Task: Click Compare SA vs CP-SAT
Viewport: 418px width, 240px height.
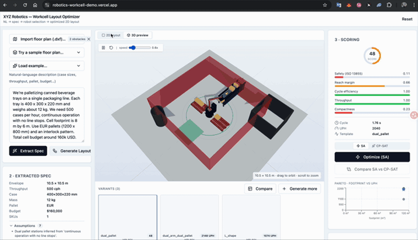Action: [x=372, y=169]
